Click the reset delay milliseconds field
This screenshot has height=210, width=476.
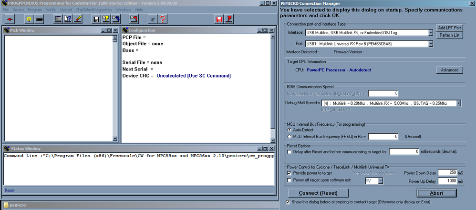[404, 151]
